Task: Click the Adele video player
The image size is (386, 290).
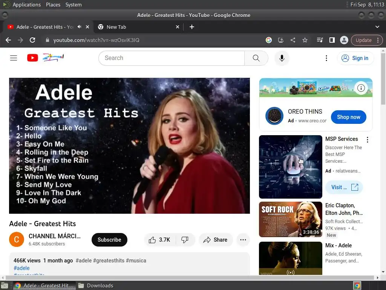Action: (130, 146)
